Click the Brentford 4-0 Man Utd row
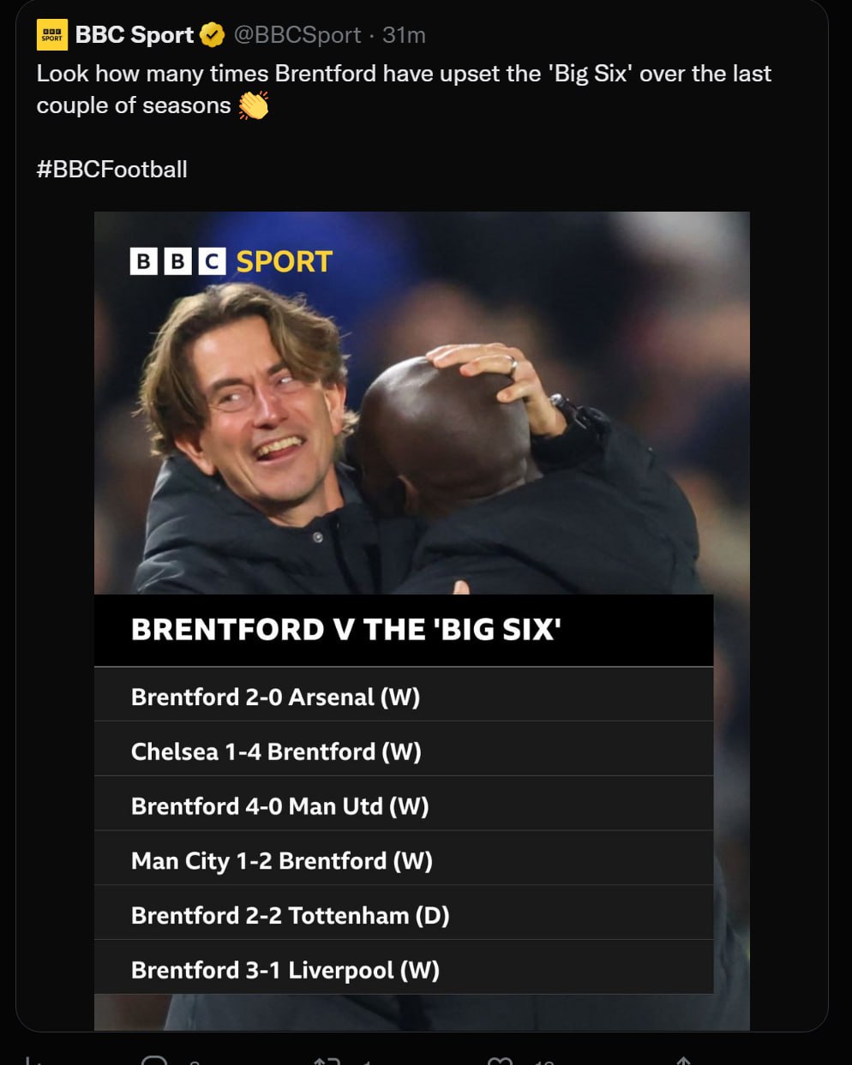 279,806
